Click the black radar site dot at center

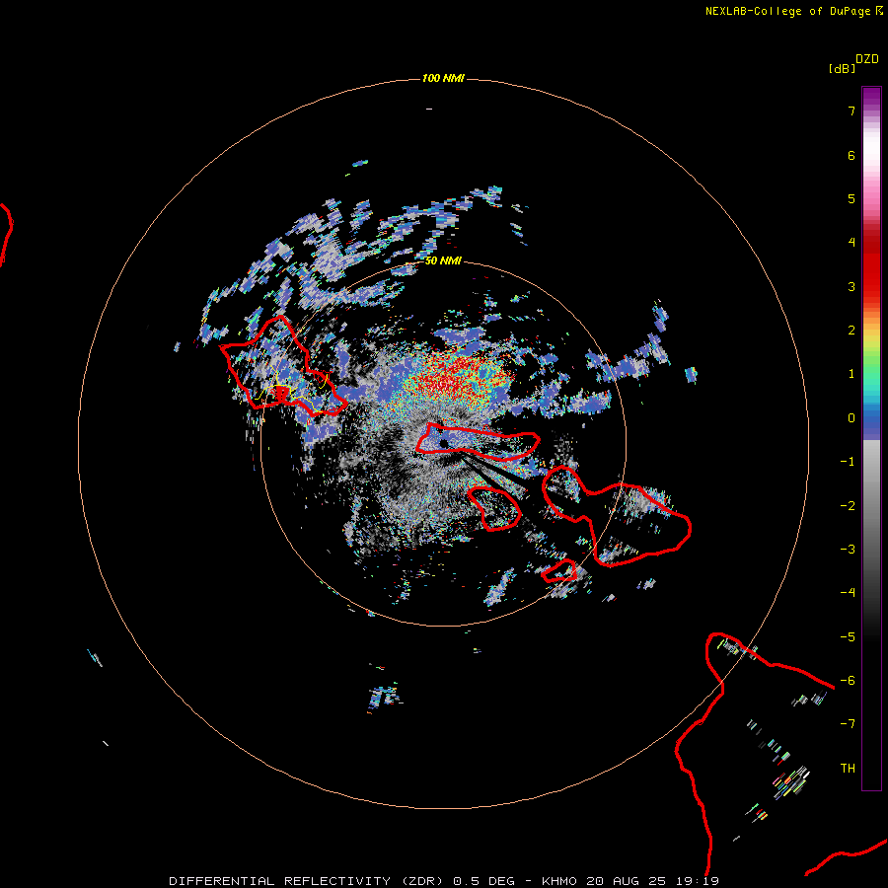point(444,443)
